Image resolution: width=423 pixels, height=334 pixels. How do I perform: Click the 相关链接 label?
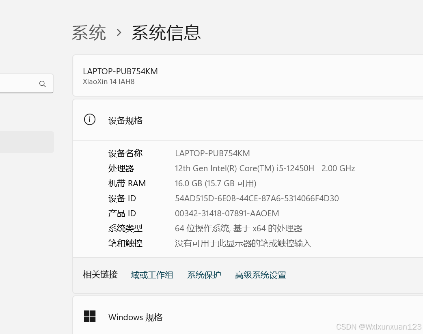pos(100,275)
